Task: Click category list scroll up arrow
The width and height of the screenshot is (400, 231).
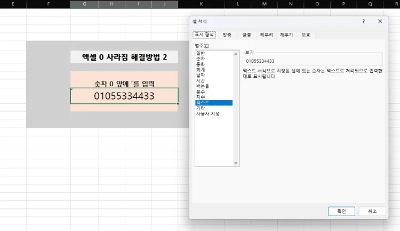Action: coord(236,54)
